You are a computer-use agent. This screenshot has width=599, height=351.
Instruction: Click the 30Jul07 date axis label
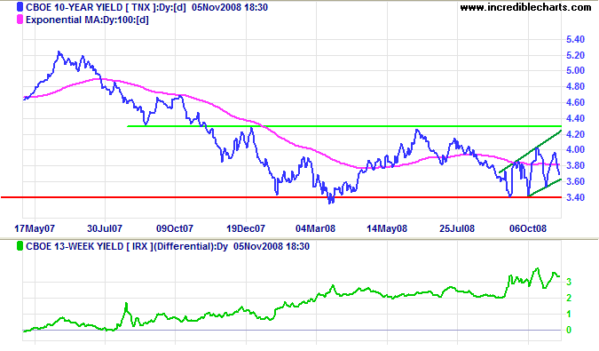[x=105, y=228]
